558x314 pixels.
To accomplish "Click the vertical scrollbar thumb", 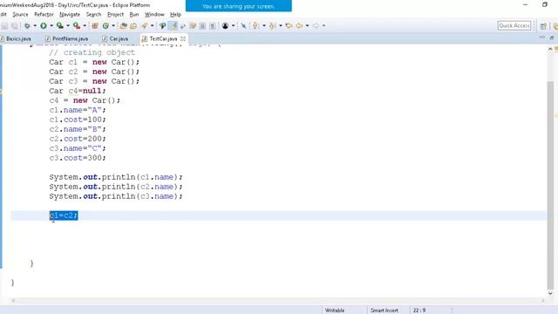I will (550, 185).
